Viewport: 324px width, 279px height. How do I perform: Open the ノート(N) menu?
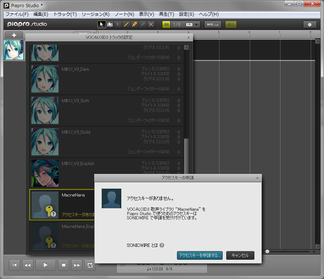pos(124,14)
